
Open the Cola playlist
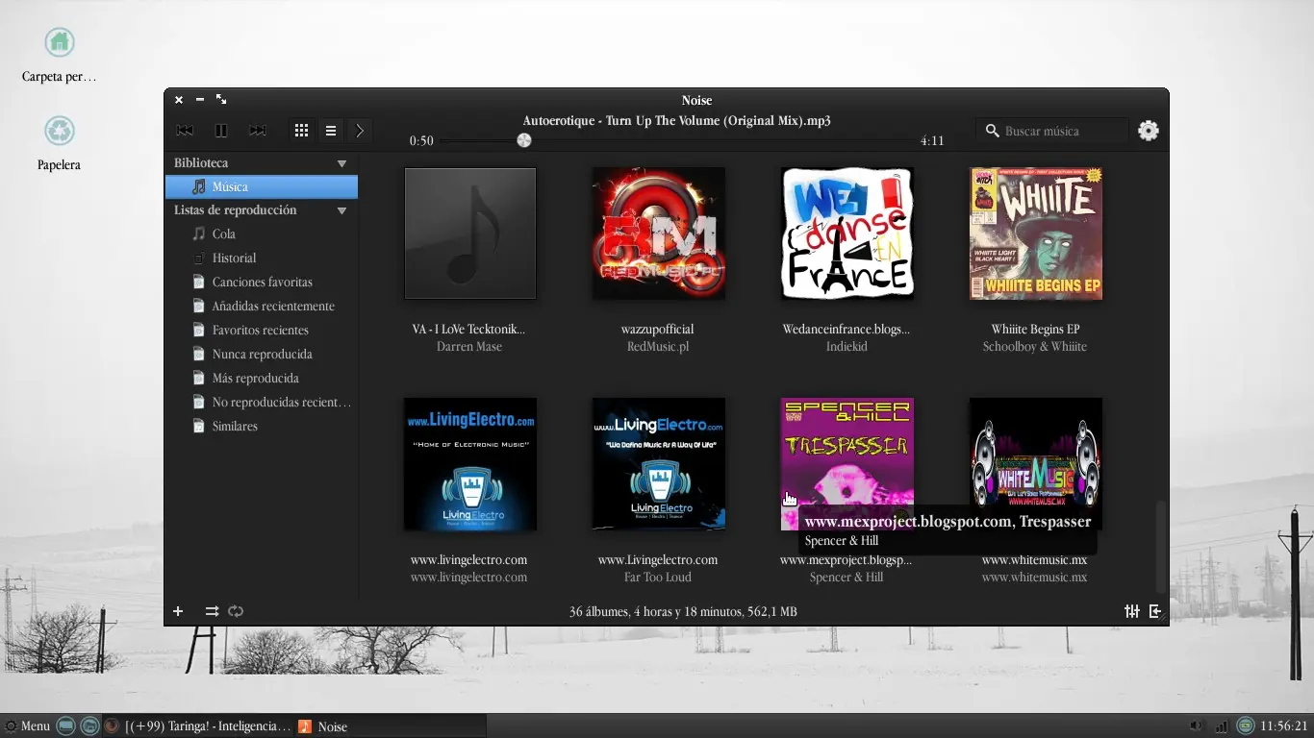[262, 234]
